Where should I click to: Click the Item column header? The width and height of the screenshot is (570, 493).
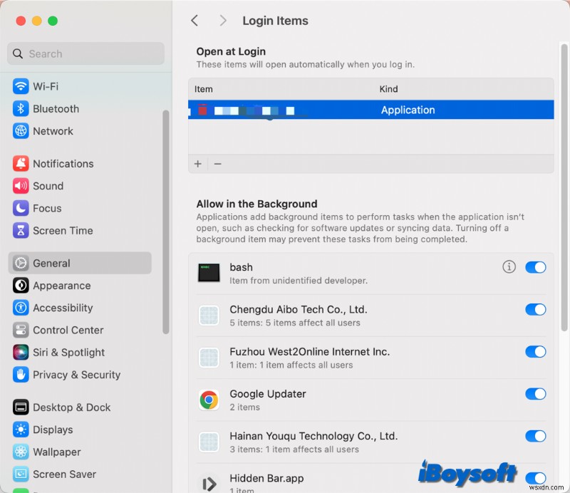[x=204, y=89]
